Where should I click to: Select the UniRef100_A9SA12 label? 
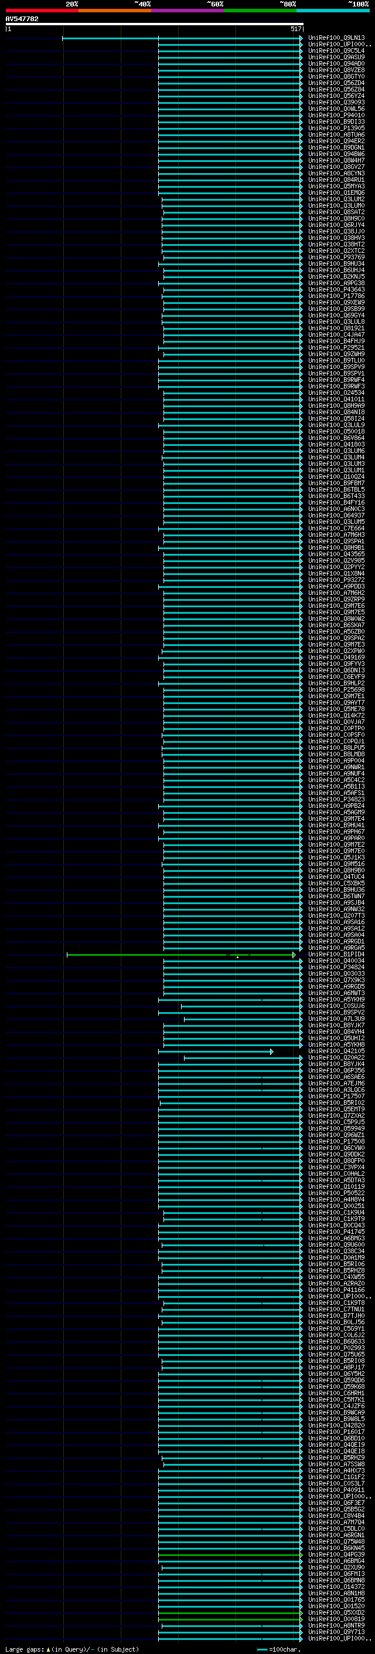(336, 928)
